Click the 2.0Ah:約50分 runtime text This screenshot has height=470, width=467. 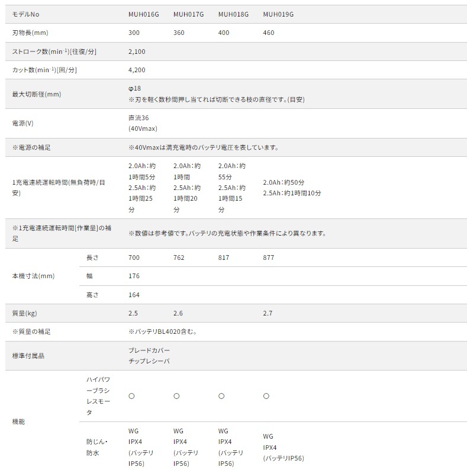(284, 182)
